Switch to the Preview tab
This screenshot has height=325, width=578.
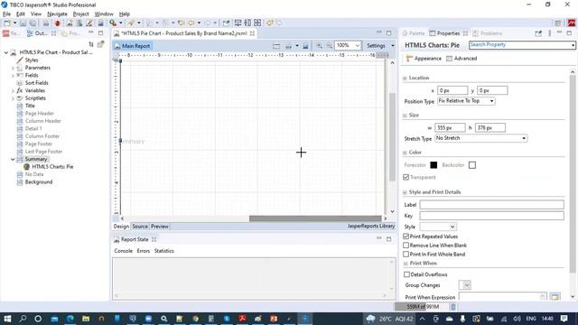point(160,227)
